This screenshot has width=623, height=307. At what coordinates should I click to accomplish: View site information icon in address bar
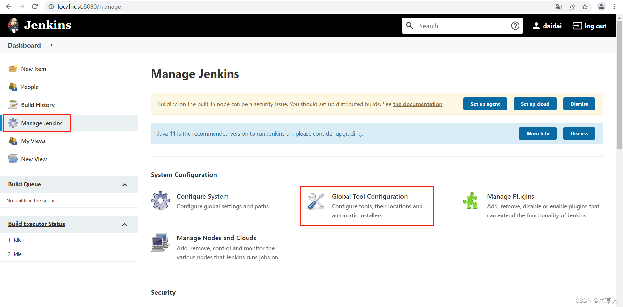[51, 6]
